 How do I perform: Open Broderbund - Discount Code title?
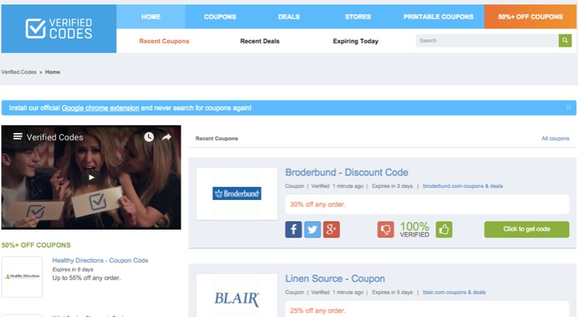click(x=347, y=172)
